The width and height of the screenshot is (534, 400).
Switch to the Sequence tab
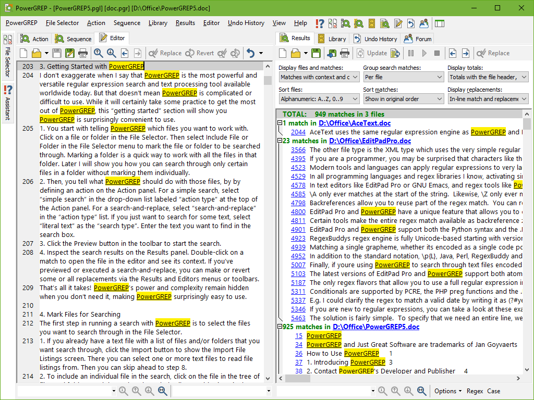coord(73,39)
